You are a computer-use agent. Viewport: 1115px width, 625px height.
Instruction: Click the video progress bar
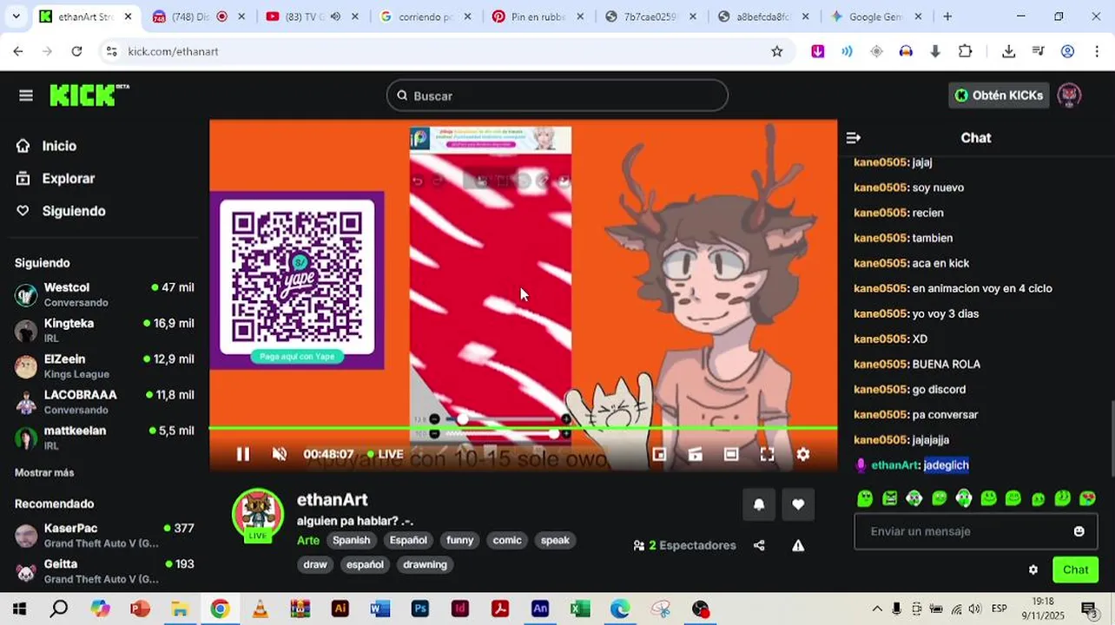(x=523, y=427)
